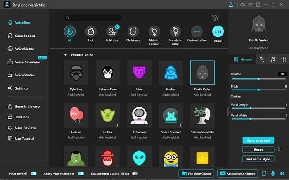Viewport: 289px width, 180px height.
Task: Click the Save as preset button
Action: tap(258, 140)
